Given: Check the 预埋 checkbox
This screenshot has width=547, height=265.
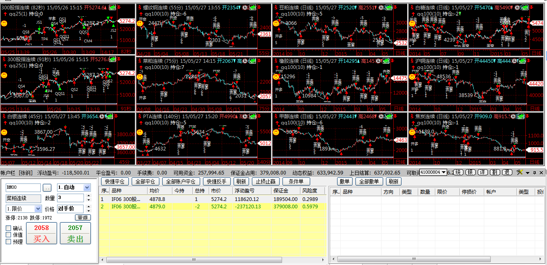Looking at the screenshot, I should tap(9, 241).
